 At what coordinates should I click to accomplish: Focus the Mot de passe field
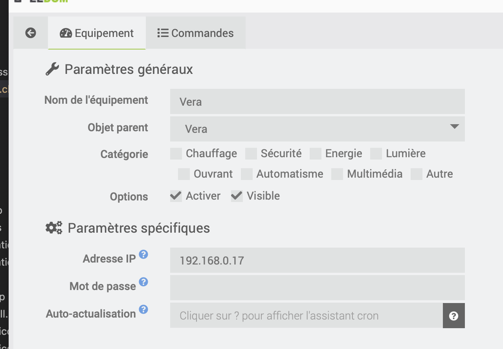[317, 288]
